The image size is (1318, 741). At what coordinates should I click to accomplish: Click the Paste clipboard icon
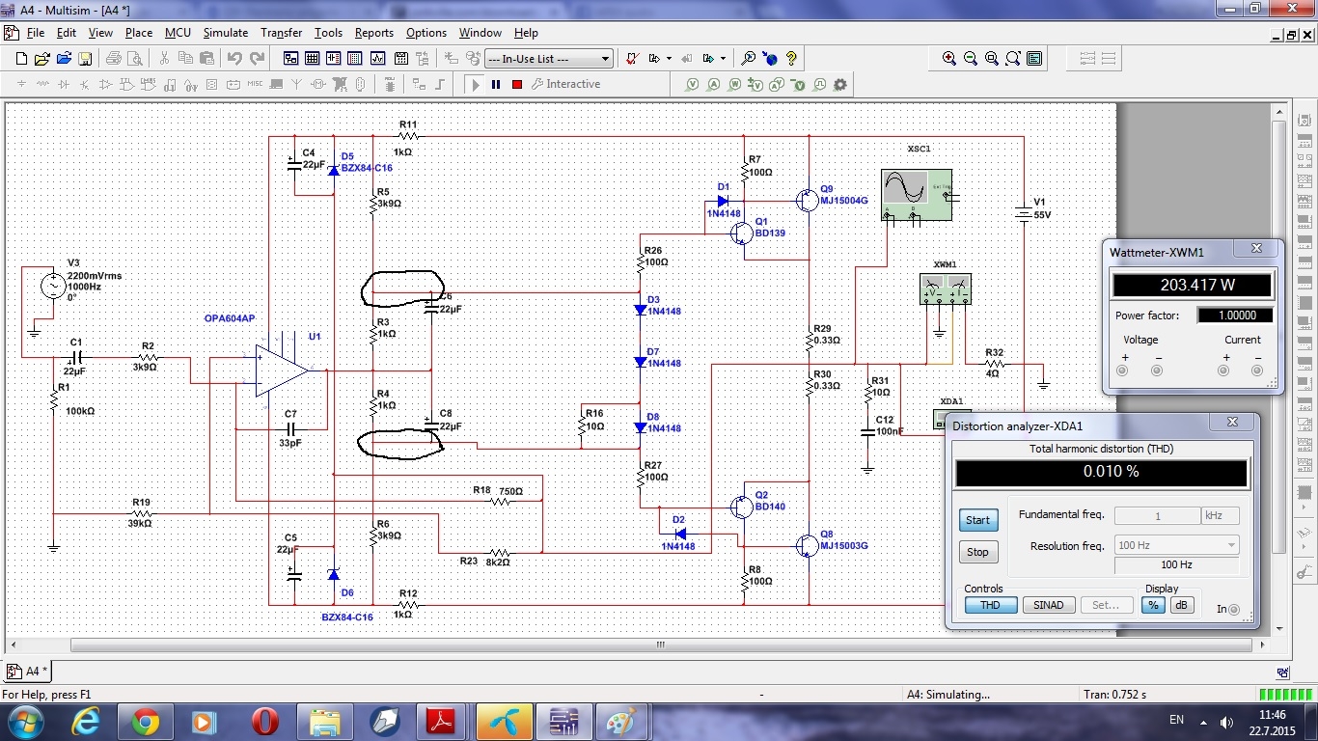tap(206, 59)
